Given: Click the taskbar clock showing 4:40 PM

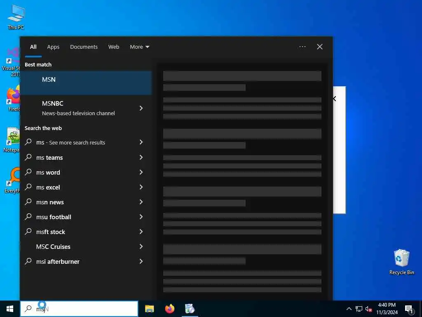Looking at the screenshot, I should (387, 309).
